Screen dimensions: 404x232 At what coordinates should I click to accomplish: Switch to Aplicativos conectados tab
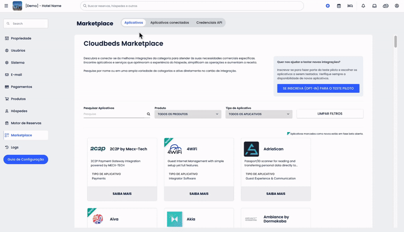pos(170,23)
